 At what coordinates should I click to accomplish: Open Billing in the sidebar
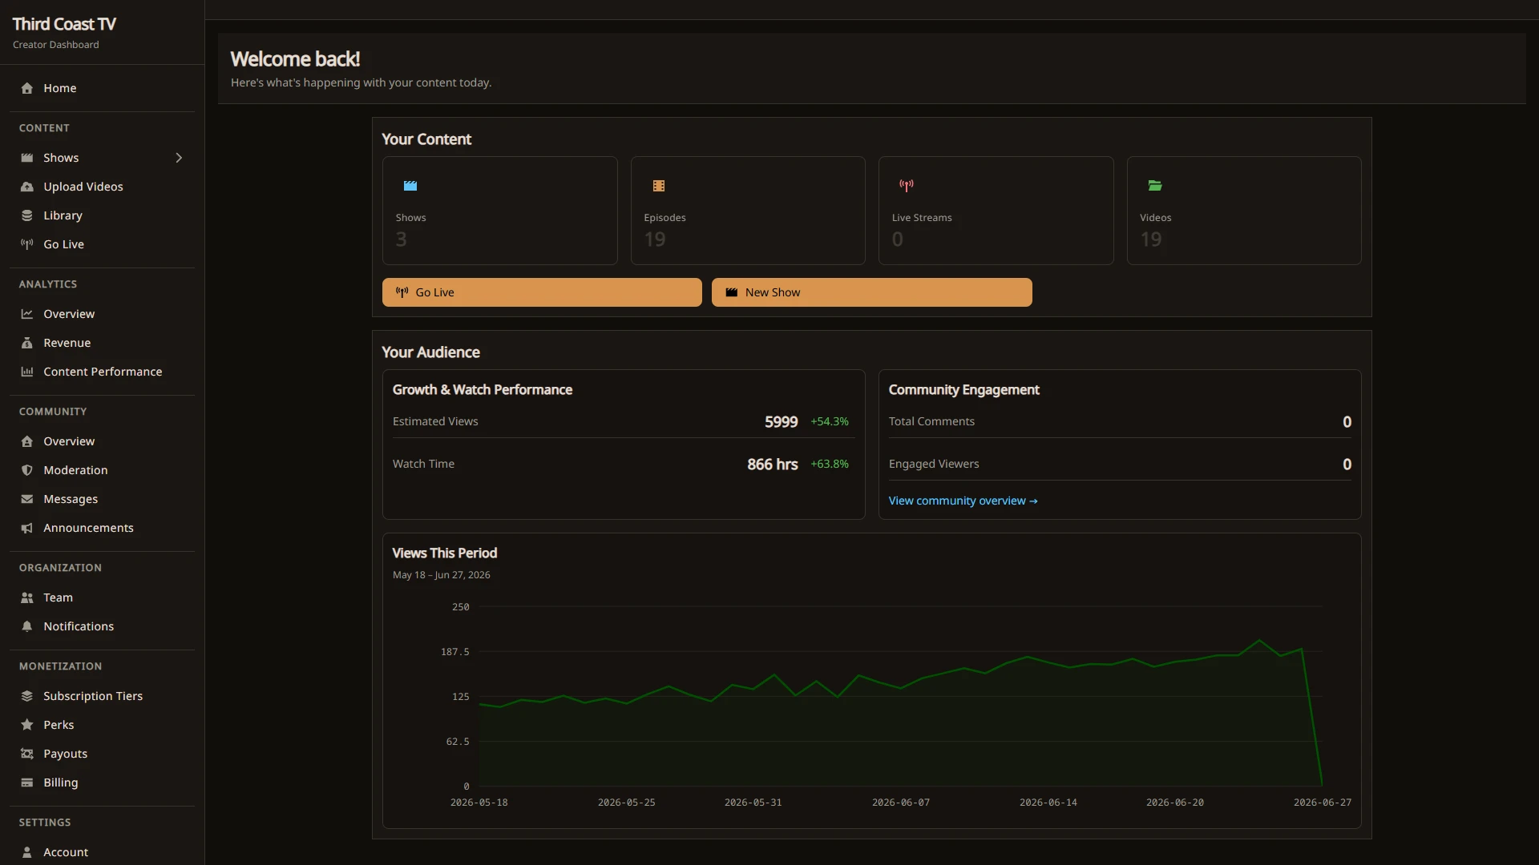[x=103, y=783]
